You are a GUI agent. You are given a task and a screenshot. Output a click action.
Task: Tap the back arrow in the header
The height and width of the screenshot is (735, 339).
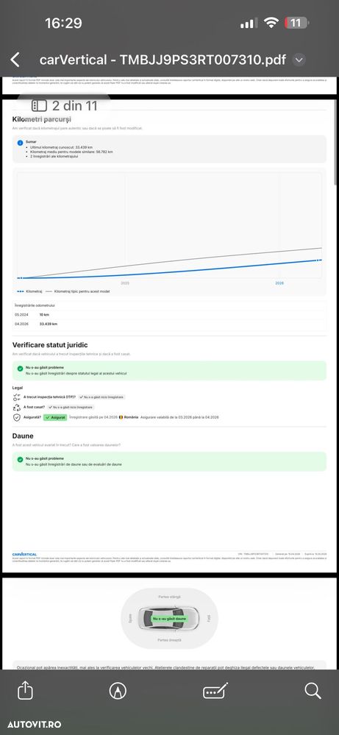point(15,60)
